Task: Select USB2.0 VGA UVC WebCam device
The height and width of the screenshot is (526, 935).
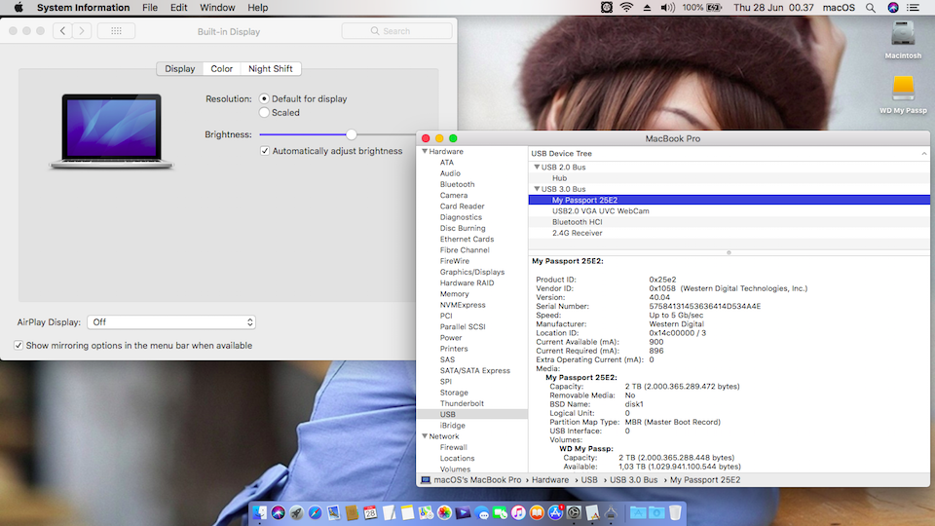Action: pyautogui.click(x=600, y=211)
